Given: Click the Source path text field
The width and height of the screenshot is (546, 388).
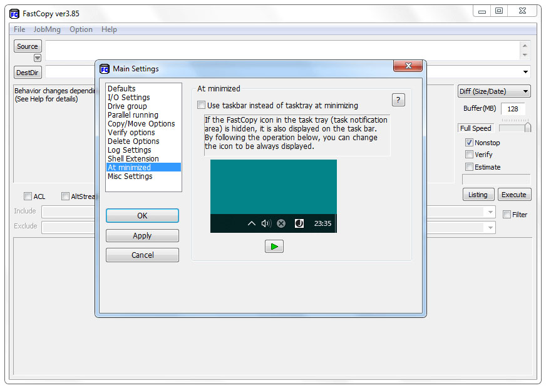Looking at the screenshot, I should [283, 51].
